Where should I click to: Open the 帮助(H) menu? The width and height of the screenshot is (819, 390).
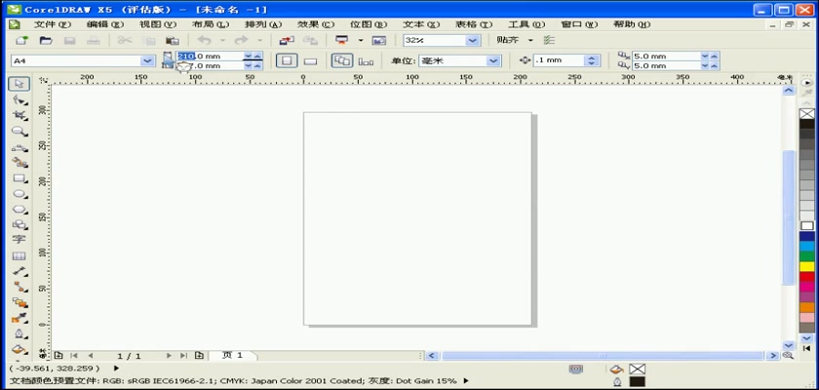click(x=632, y=24)
